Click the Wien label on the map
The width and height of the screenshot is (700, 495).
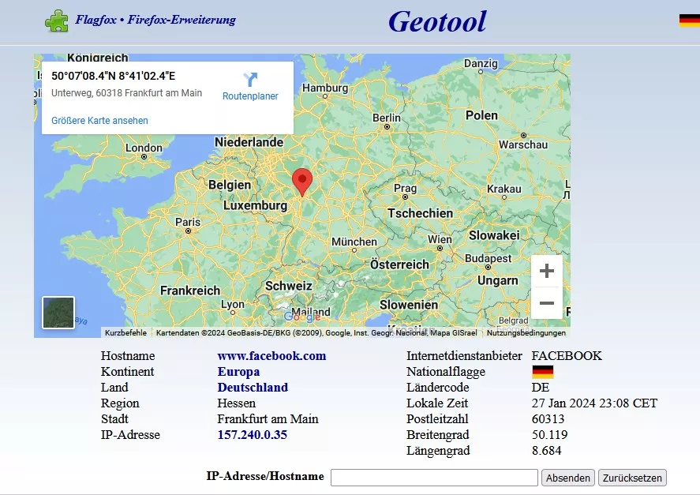(x=440, y=239)
